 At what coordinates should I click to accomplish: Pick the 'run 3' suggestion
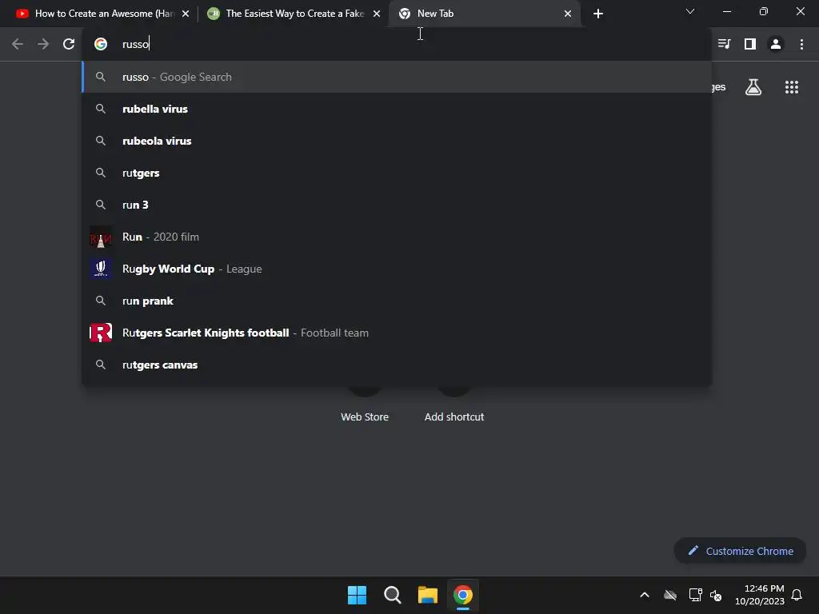pyautogui.click(x=397, y=205)
